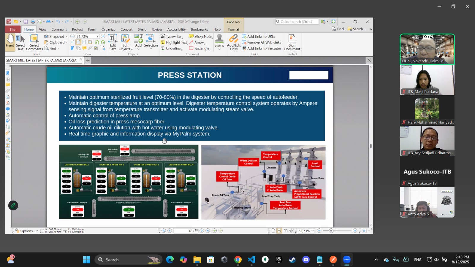The image size is (475, 267).
Task: Open the Protect ribbon tab
Action: [77, 29]
